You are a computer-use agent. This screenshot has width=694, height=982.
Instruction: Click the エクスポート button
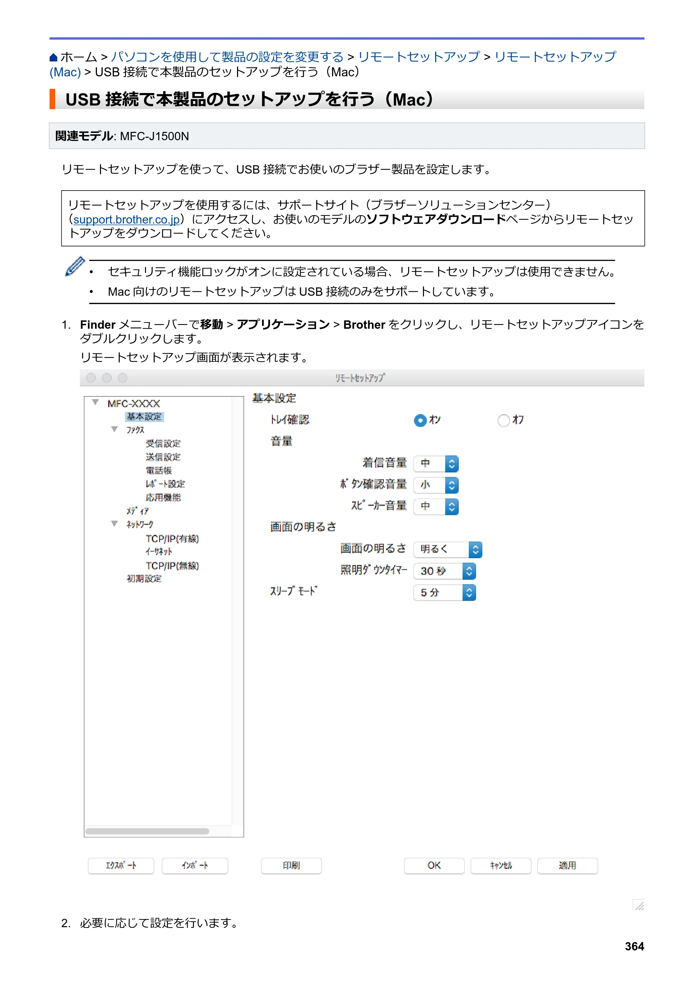coord(121,866)
